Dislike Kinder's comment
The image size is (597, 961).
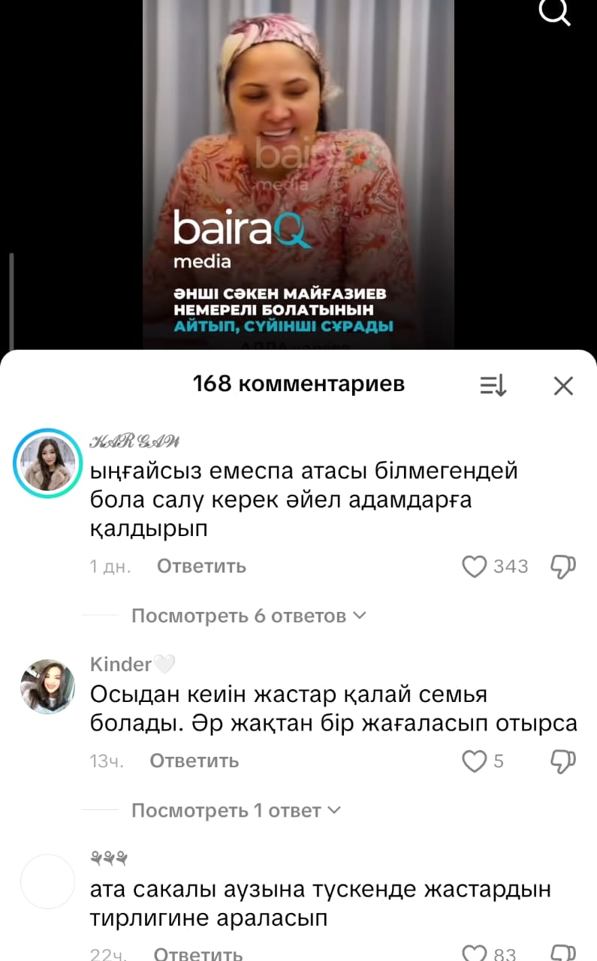click(563, 761)
